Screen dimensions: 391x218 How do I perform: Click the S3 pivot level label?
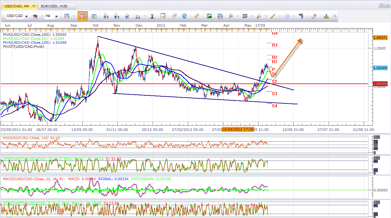click(275, 94)
